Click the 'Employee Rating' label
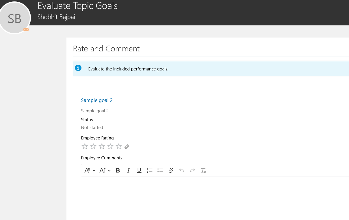Image resolution: width=349 pixels, height=220 pixels. [97, 138]
